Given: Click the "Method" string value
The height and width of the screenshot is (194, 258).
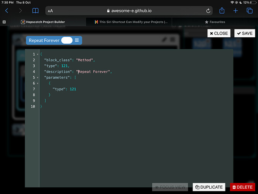Looking at the screenshot, I should click(x=84, y=60).
